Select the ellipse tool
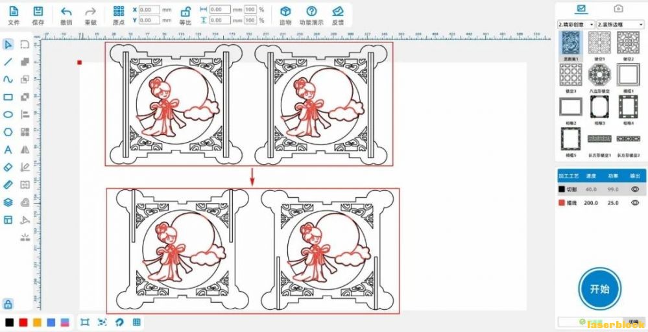 point(8,114)
